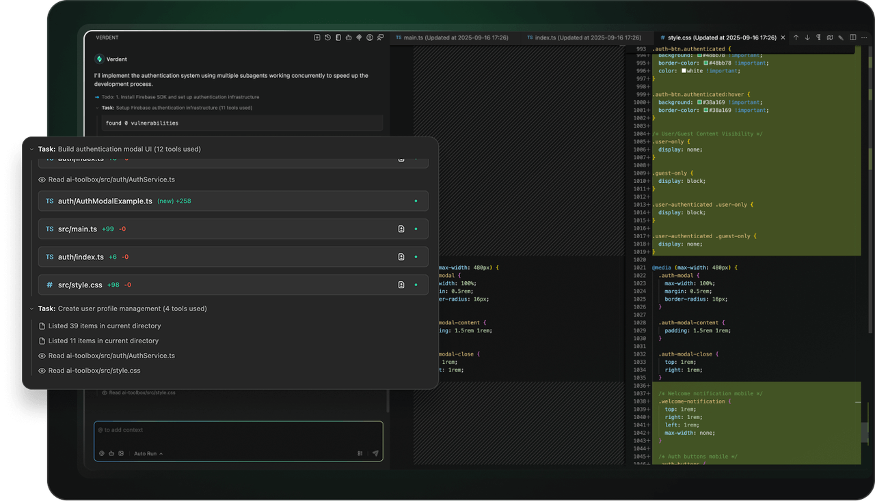The height and width of the screenshot is (501, 875).
Task: Click the eye toggle beside Read AuthService.ts
Action: coord(42,180)
